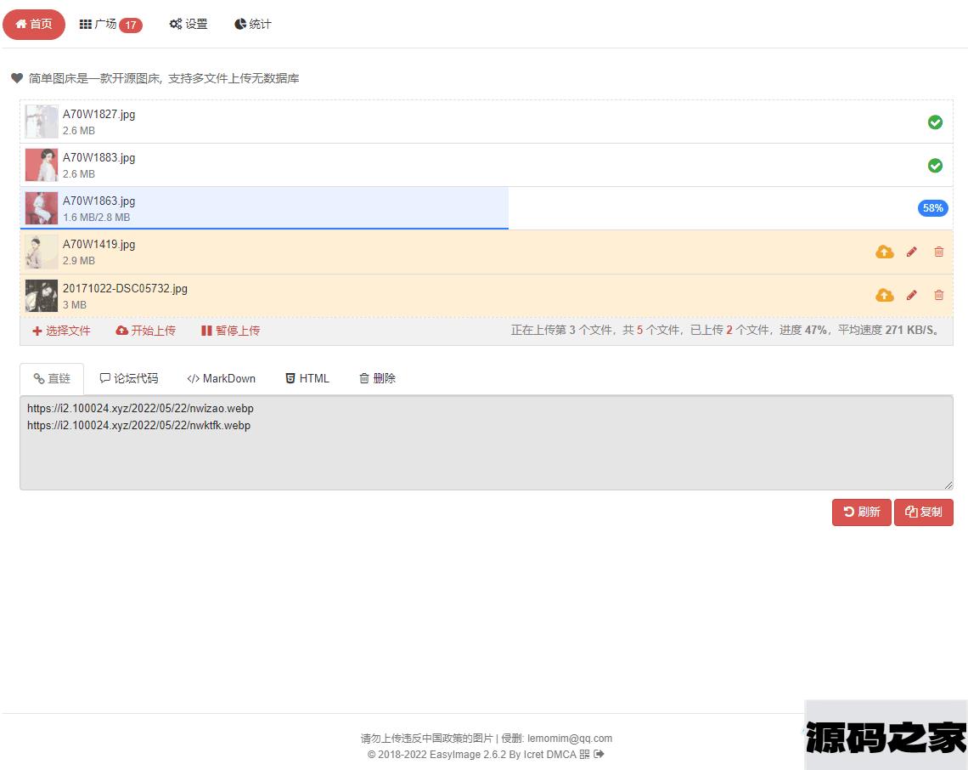Image resolution: width=968 pixels, height=770 pixels.
Task: Delete A70W1419.jpg using its trash icon
Action: 938,252
